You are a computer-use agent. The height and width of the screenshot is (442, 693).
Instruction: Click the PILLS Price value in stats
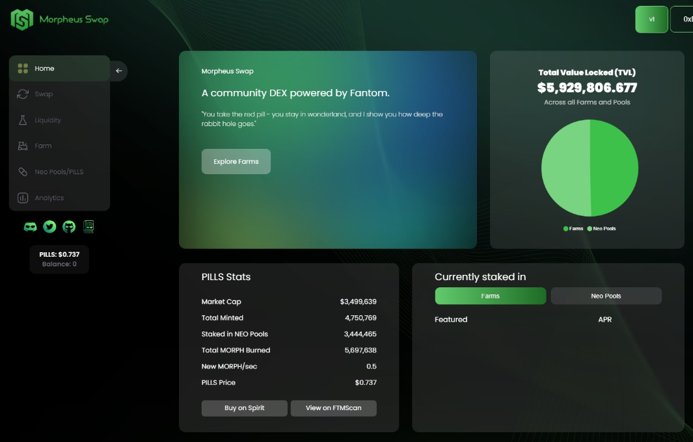coord(366,382)
